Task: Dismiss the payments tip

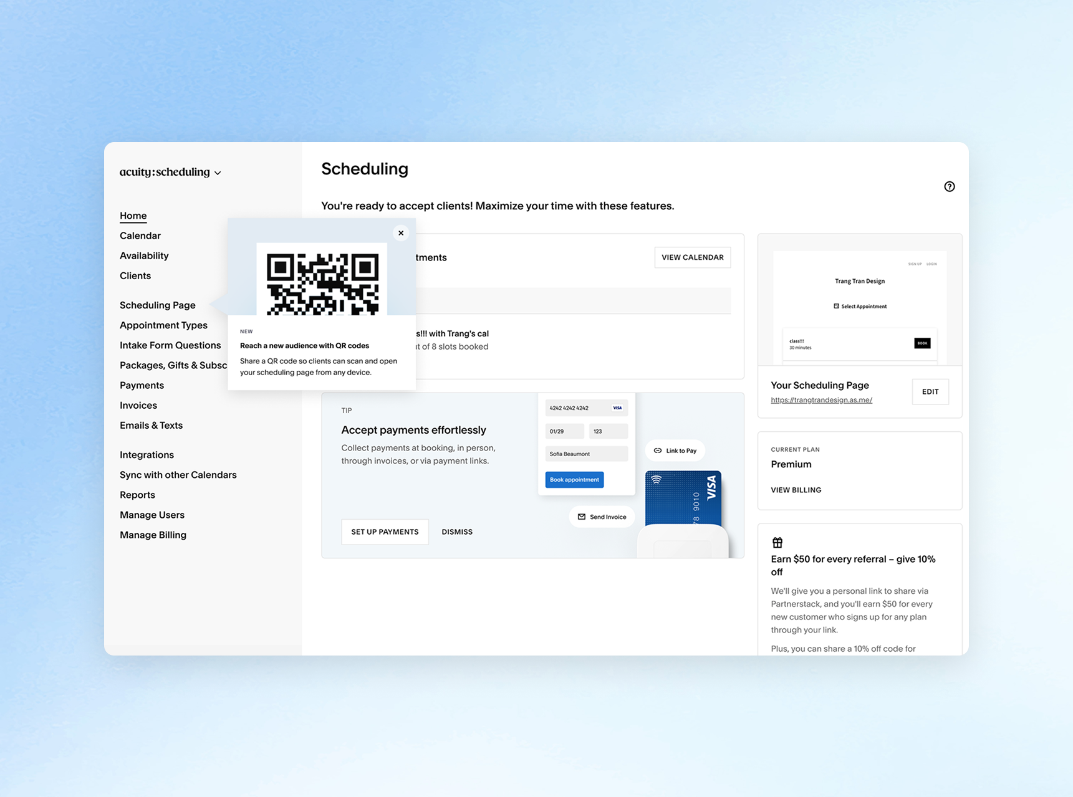Action: pos(457,532)
